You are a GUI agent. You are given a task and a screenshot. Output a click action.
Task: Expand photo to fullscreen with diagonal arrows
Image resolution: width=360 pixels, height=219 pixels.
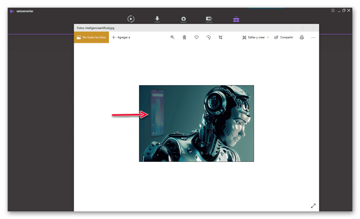pyautogui.click(x=313, y=206)
